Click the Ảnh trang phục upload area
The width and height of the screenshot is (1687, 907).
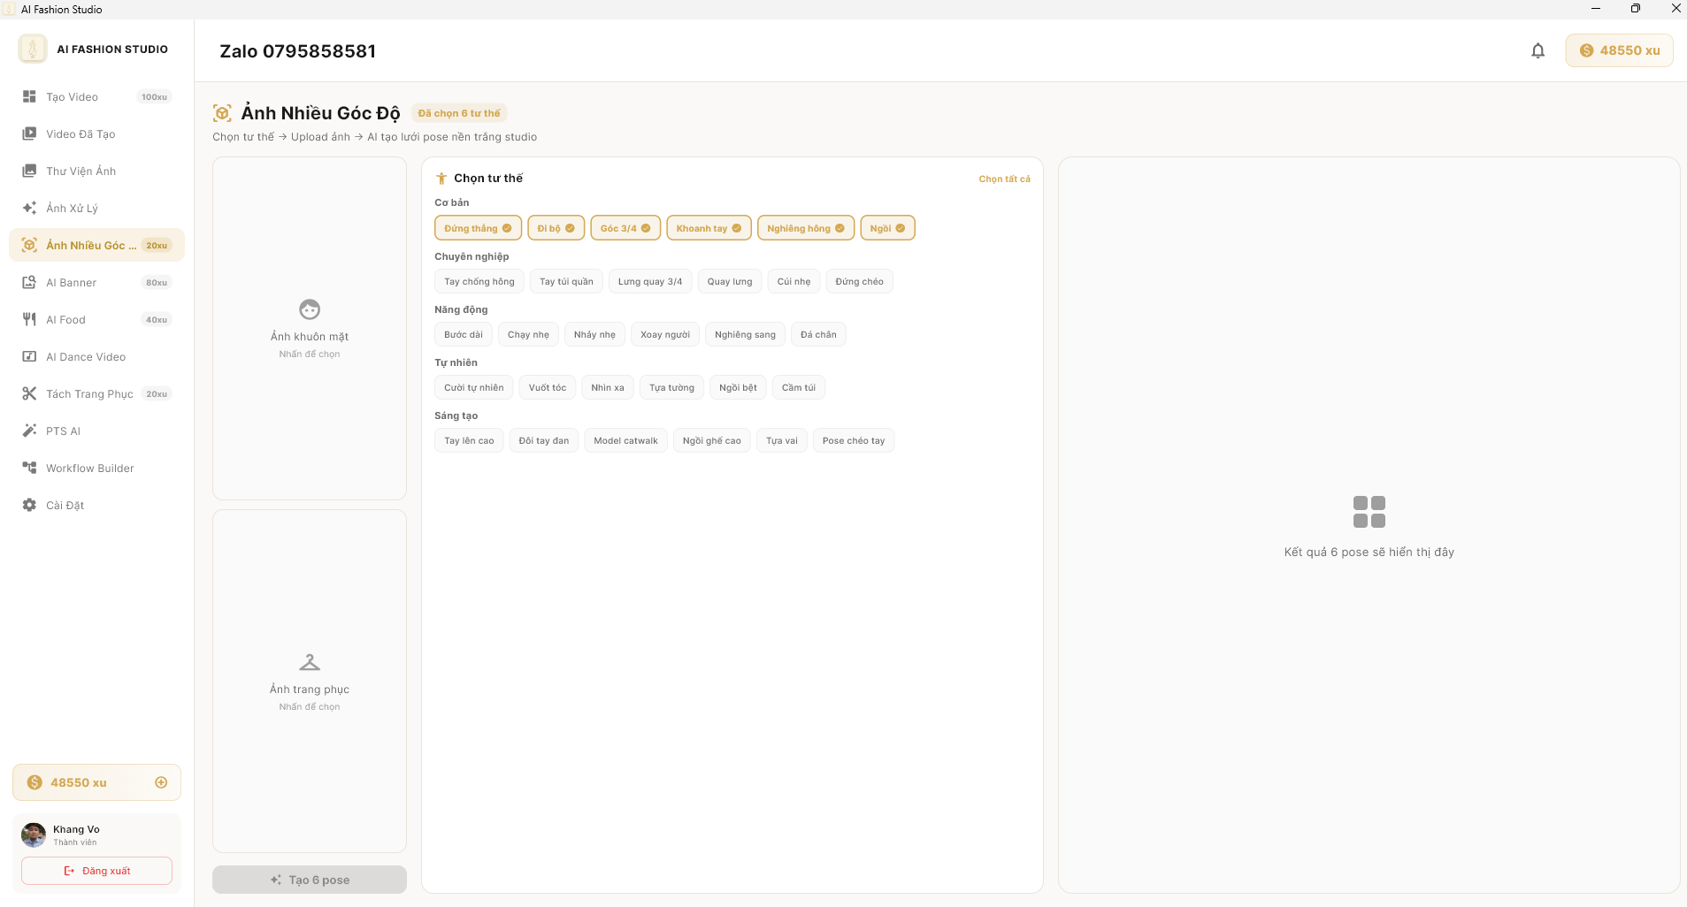tap(310, 682)
